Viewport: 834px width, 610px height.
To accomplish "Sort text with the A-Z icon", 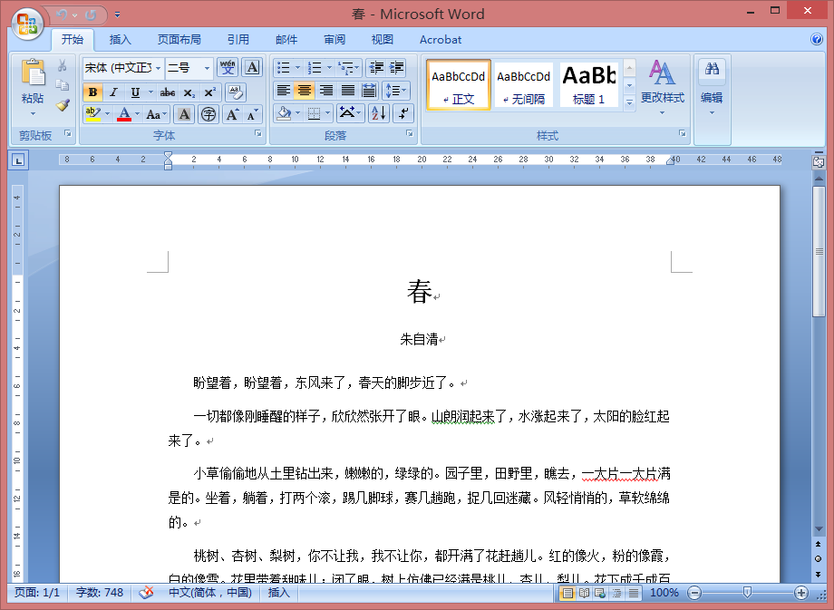I will pyautogui.click(x=379, y=112).
